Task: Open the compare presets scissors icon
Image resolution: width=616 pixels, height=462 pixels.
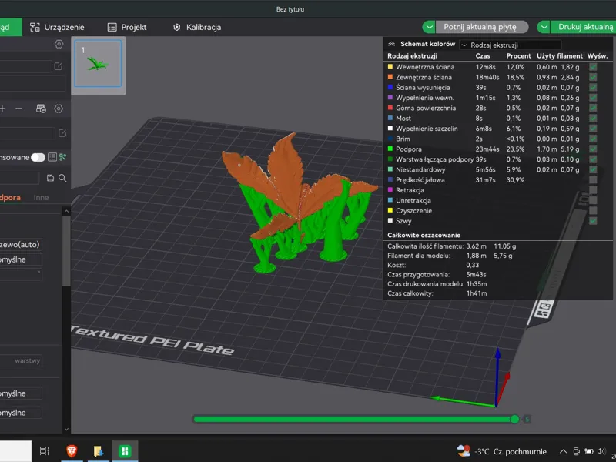Action: click(x=62, y=158)
